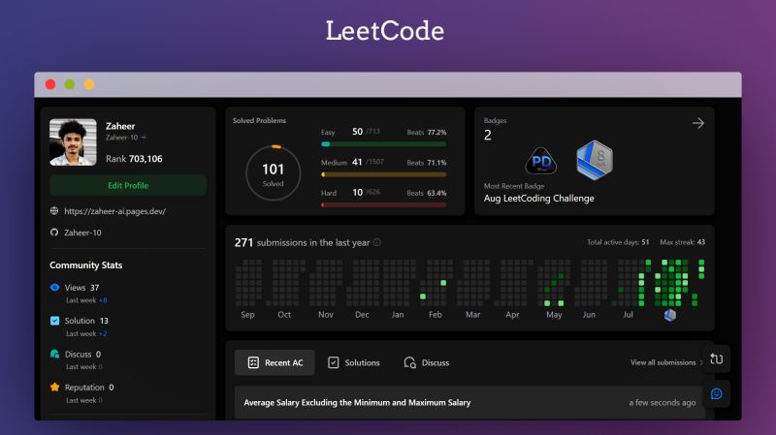Click the floating arrows swap icon
This screenshot has height=435, width=776.
pyautogui.click(x=717, y=358)
